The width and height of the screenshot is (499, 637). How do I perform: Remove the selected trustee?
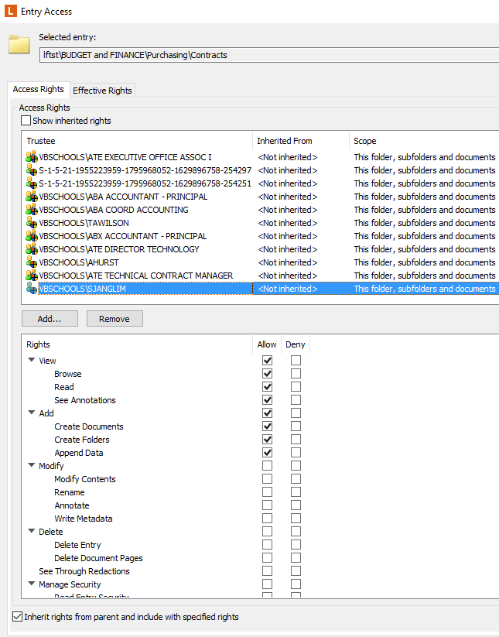[x=114, y=319]
